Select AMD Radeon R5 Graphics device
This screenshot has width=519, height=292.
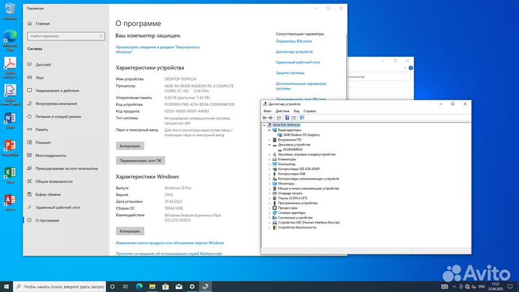(301, 135)
